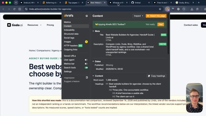The height and width of the screenshot is (116, 206).
Task: Click the images warning badge icon
Action: pos(86,42)
